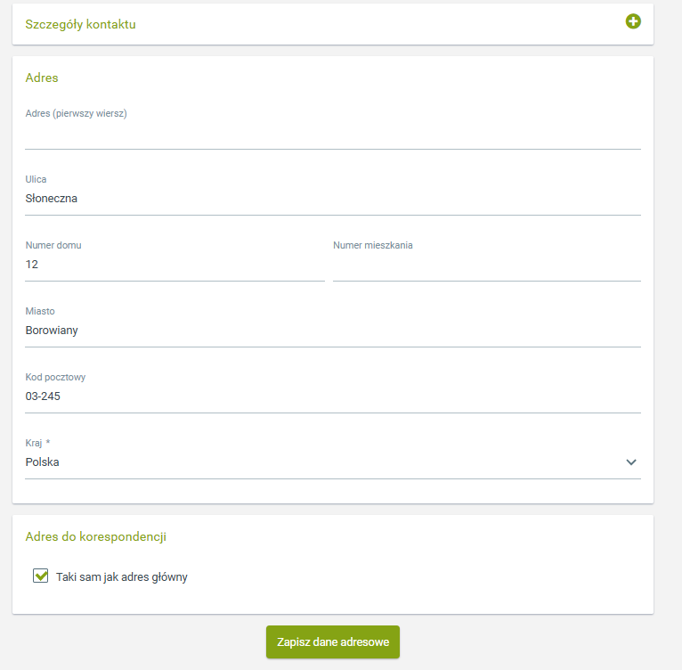
Task: Select the Numer domu field with 12
Action: coord(175,265)
